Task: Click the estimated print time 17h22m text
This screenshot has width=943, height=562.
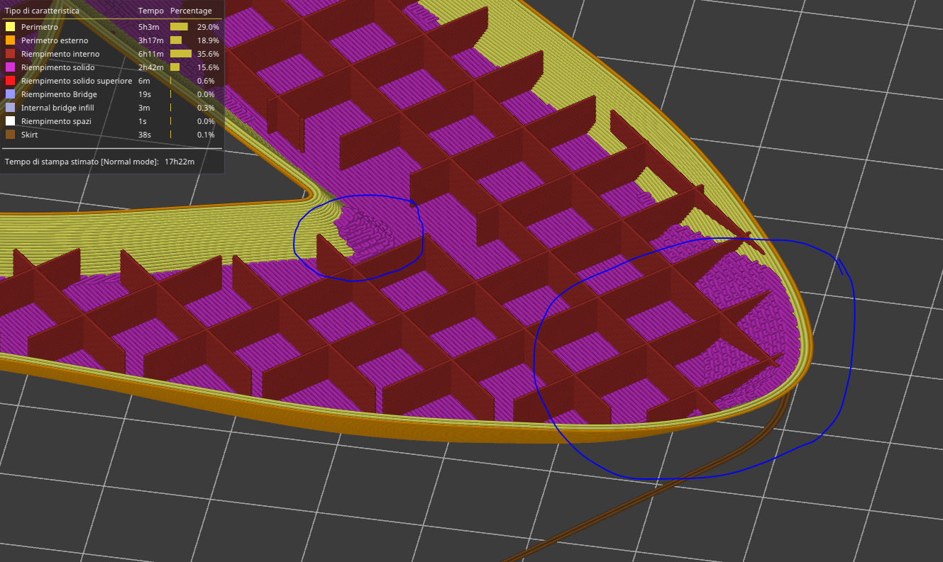Action: (x=180, y=162)
